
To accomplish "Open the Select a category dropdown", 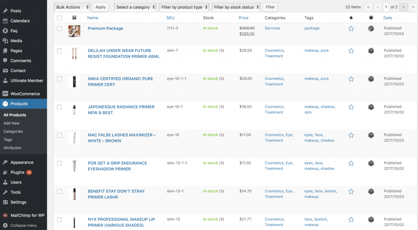I will click(135, 7).
